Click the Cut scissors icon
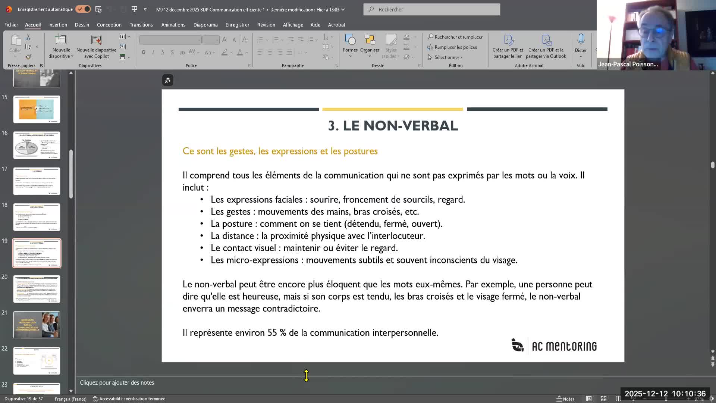 (x=28, y=37)
